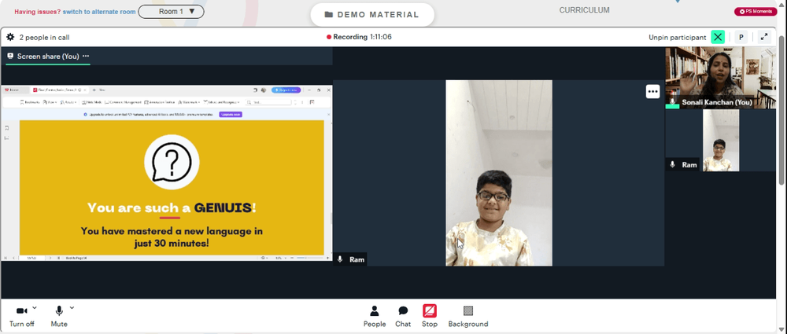Unpin participant with green X button

(x=718, y=37)
